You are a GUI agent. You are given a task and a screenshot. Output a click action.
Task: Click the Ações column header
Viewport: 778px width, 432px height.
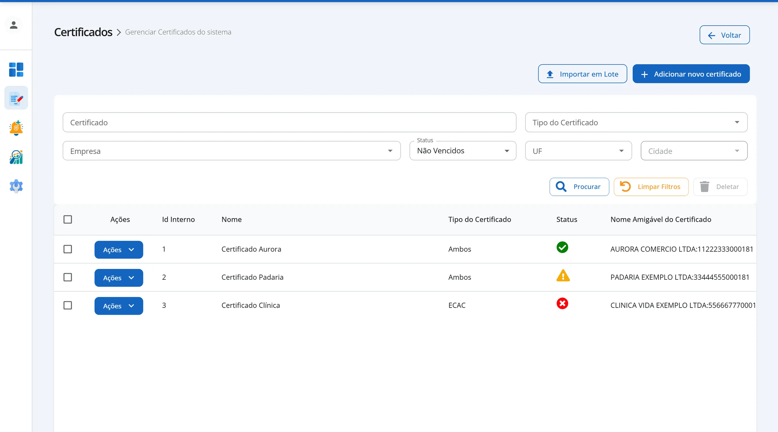pyautogui.click(x=120, y=219)
